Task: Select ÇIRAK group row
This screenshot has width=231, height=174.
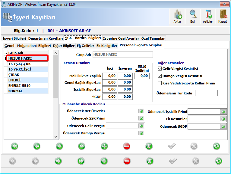Action: tap(28, 75)
